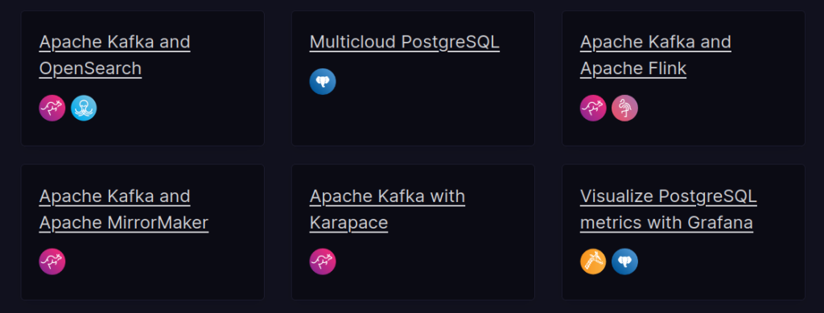Open the Apache Kafka with Karapace link

(387, 209)
